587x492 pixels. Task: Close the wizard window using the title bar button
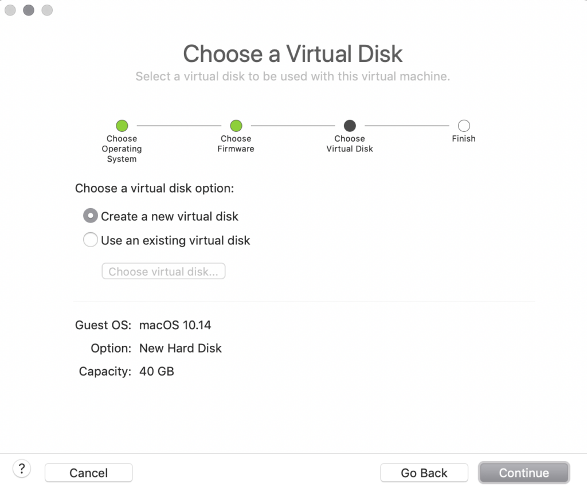coord(10,10)
